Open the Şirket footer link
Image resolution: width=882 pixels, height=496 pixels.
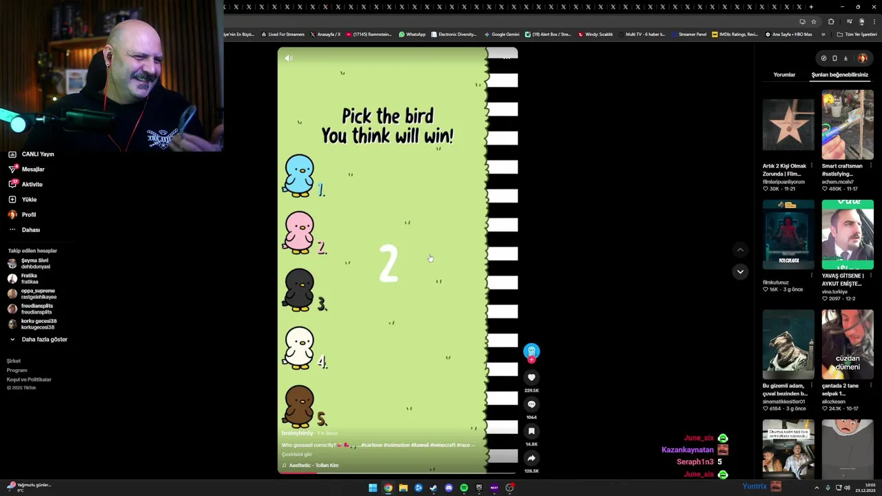click(14, 361)
